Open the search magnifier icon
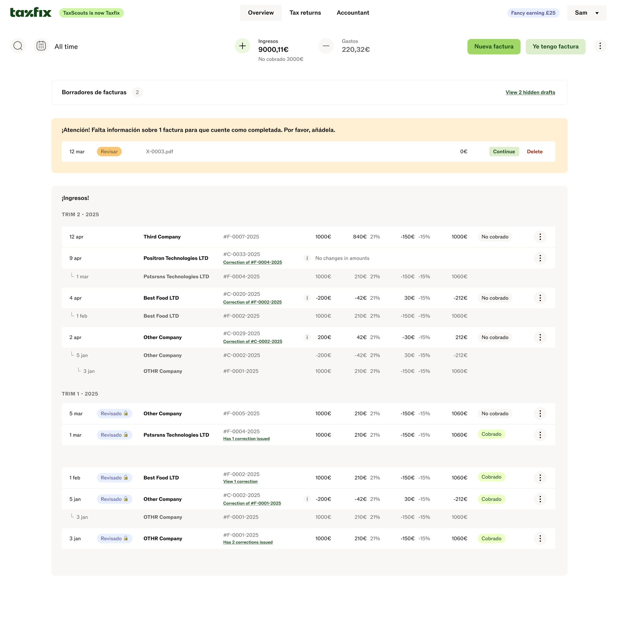The image size is (617, 628). point(18,46)
